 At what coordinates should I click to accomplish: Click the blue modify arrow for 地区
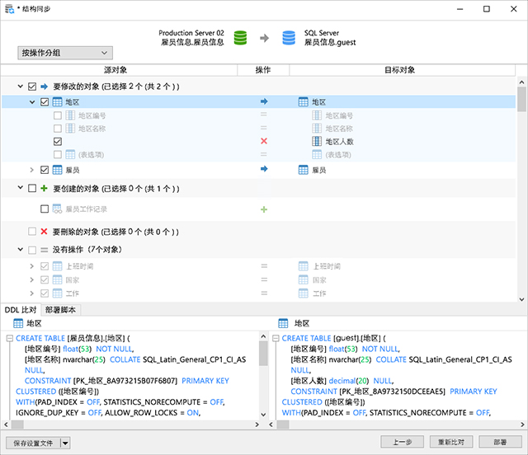pos(264,101)
